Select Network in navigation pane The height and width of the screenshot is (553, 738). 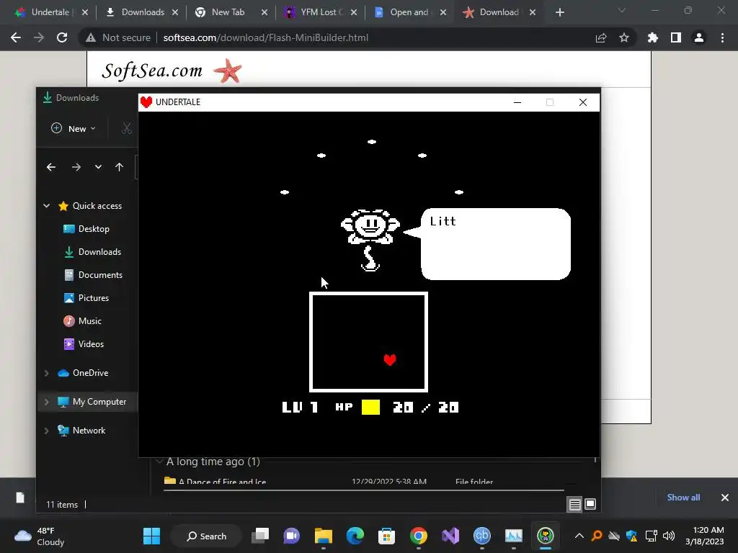point(81,431)
